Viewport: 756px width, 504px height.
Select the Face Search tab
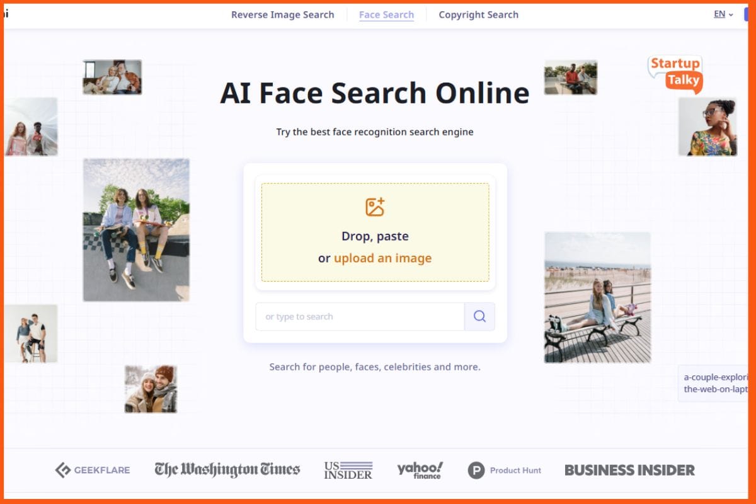386,14
